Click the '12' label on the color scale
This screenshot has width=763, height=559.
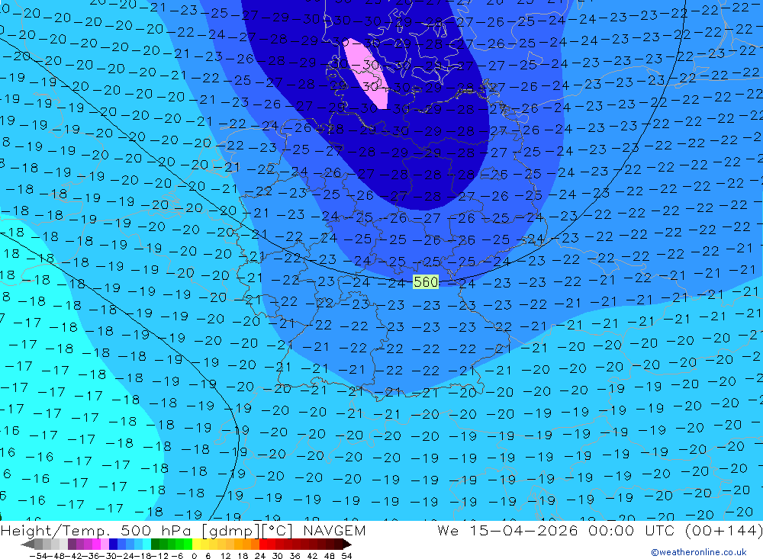point(225,555)
